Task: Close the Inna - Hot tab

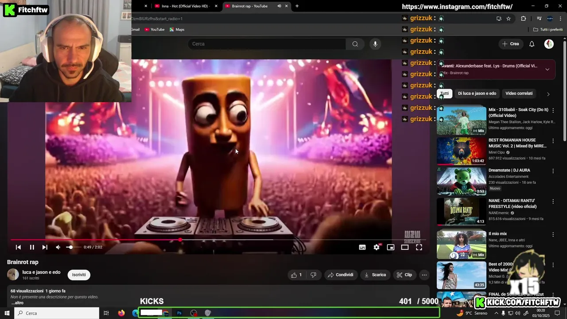Action: [x=216, y=6]
